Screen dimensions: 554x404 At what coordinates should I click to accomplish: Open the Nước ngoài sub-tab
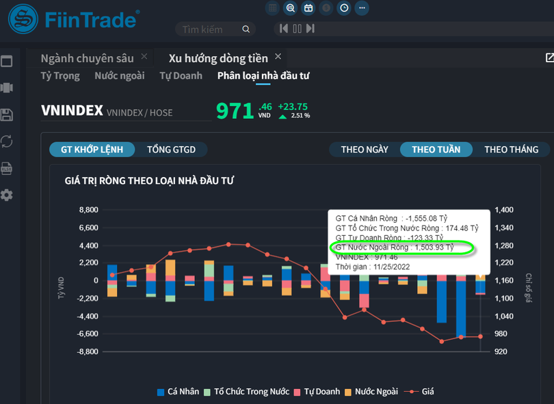pyautogui.click(x=120, y=76)
